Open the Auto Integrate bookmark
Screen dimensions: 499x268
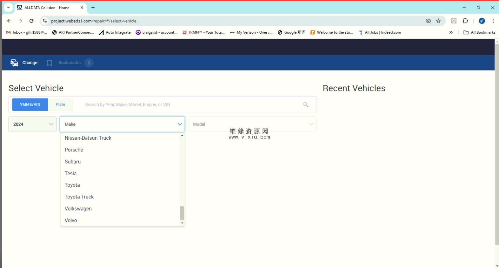point(115,32)
